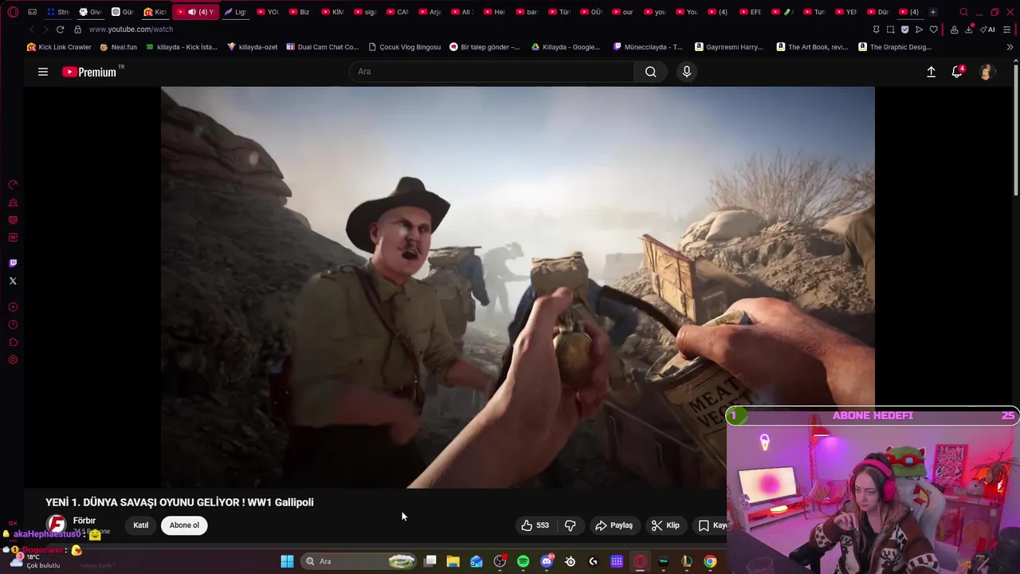Switch to the 'Stre' browser tab
This screenshot has width=1020, height=574.
click(x=58, y=12)
